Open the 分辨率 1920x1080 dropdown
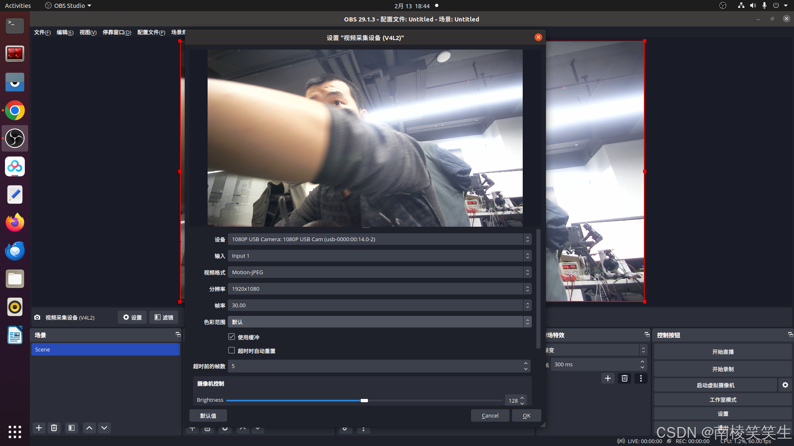 click(379, 289)
